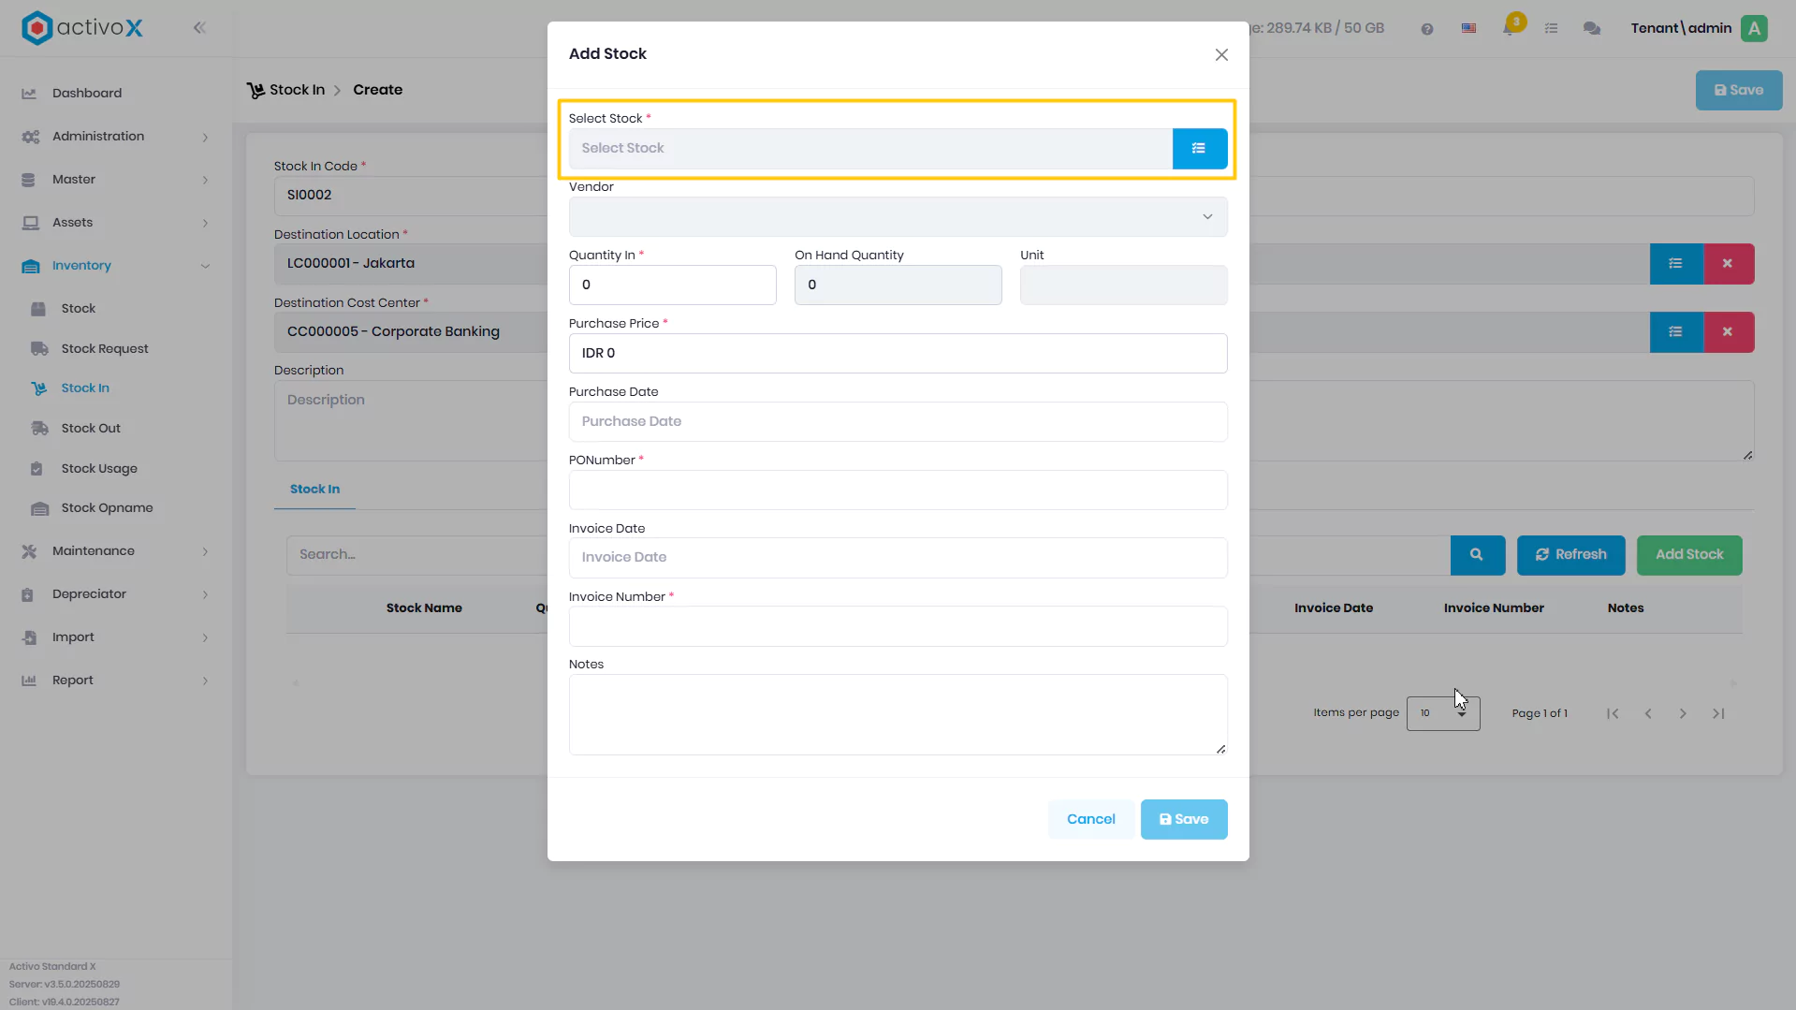Clear the Destination Location value

[1728, 264]
